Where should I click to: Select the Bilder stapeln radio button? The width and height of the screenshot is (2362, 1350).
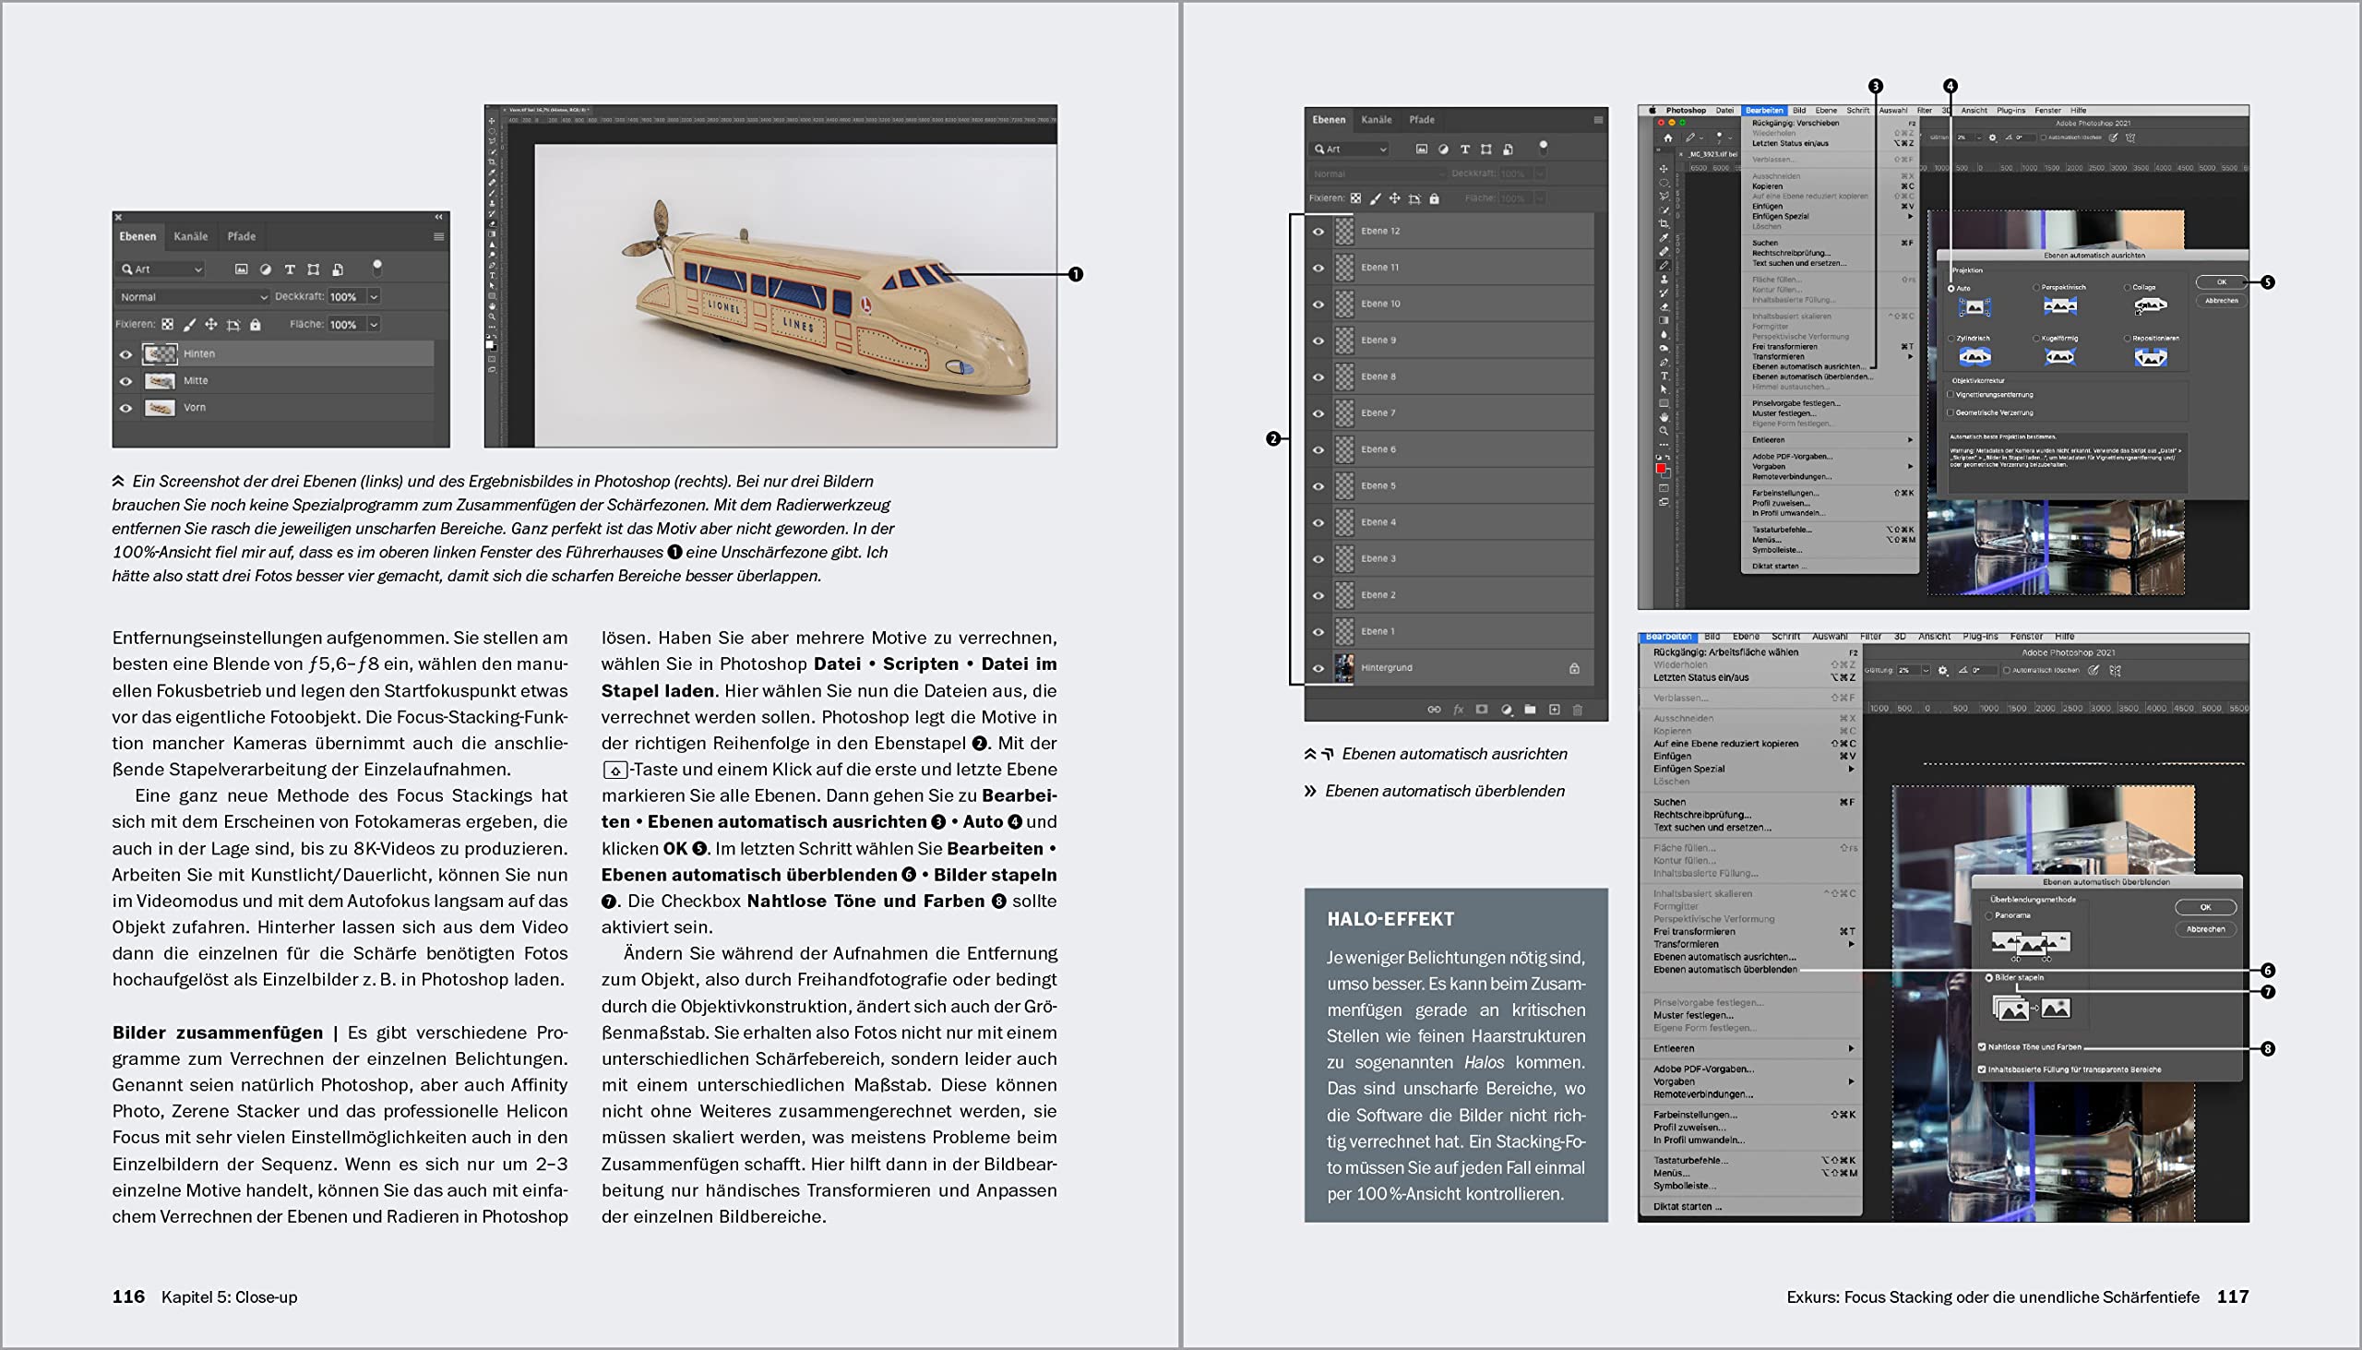[x=1989, y=977]
